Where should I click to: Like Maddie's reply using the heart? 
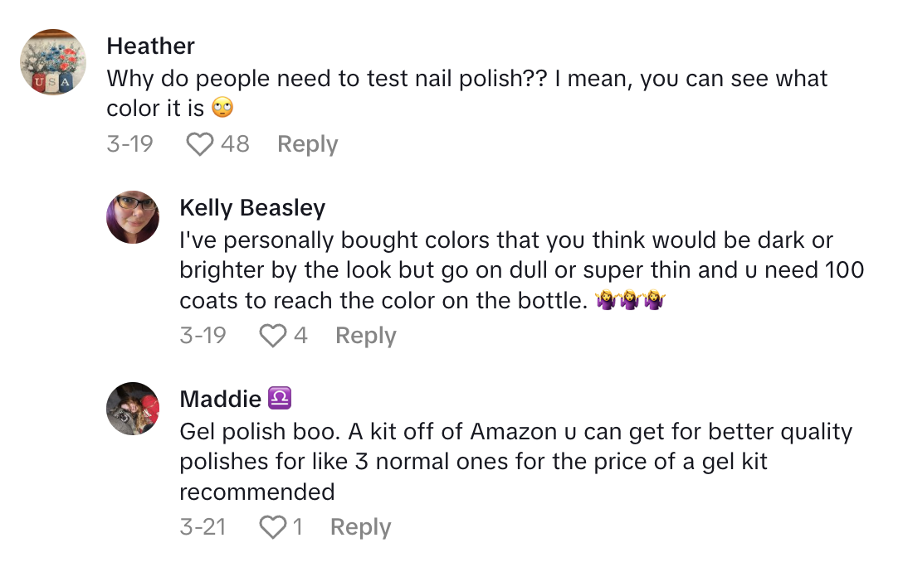click(x=272, y=527)
